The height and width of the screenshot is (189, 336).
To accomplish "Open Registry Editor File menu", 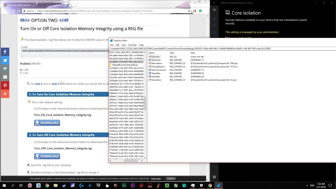I will [x=112, y=45].
